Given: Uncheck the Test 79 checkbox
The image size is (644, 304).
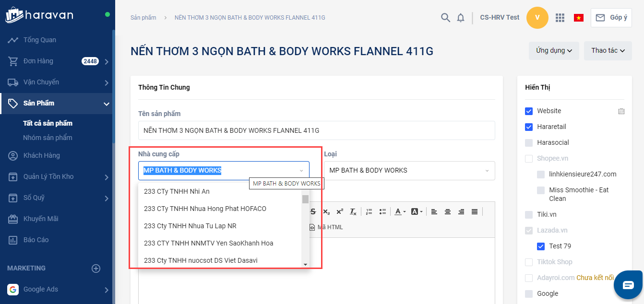Looking at the screenshot, I should click(541, 246).
